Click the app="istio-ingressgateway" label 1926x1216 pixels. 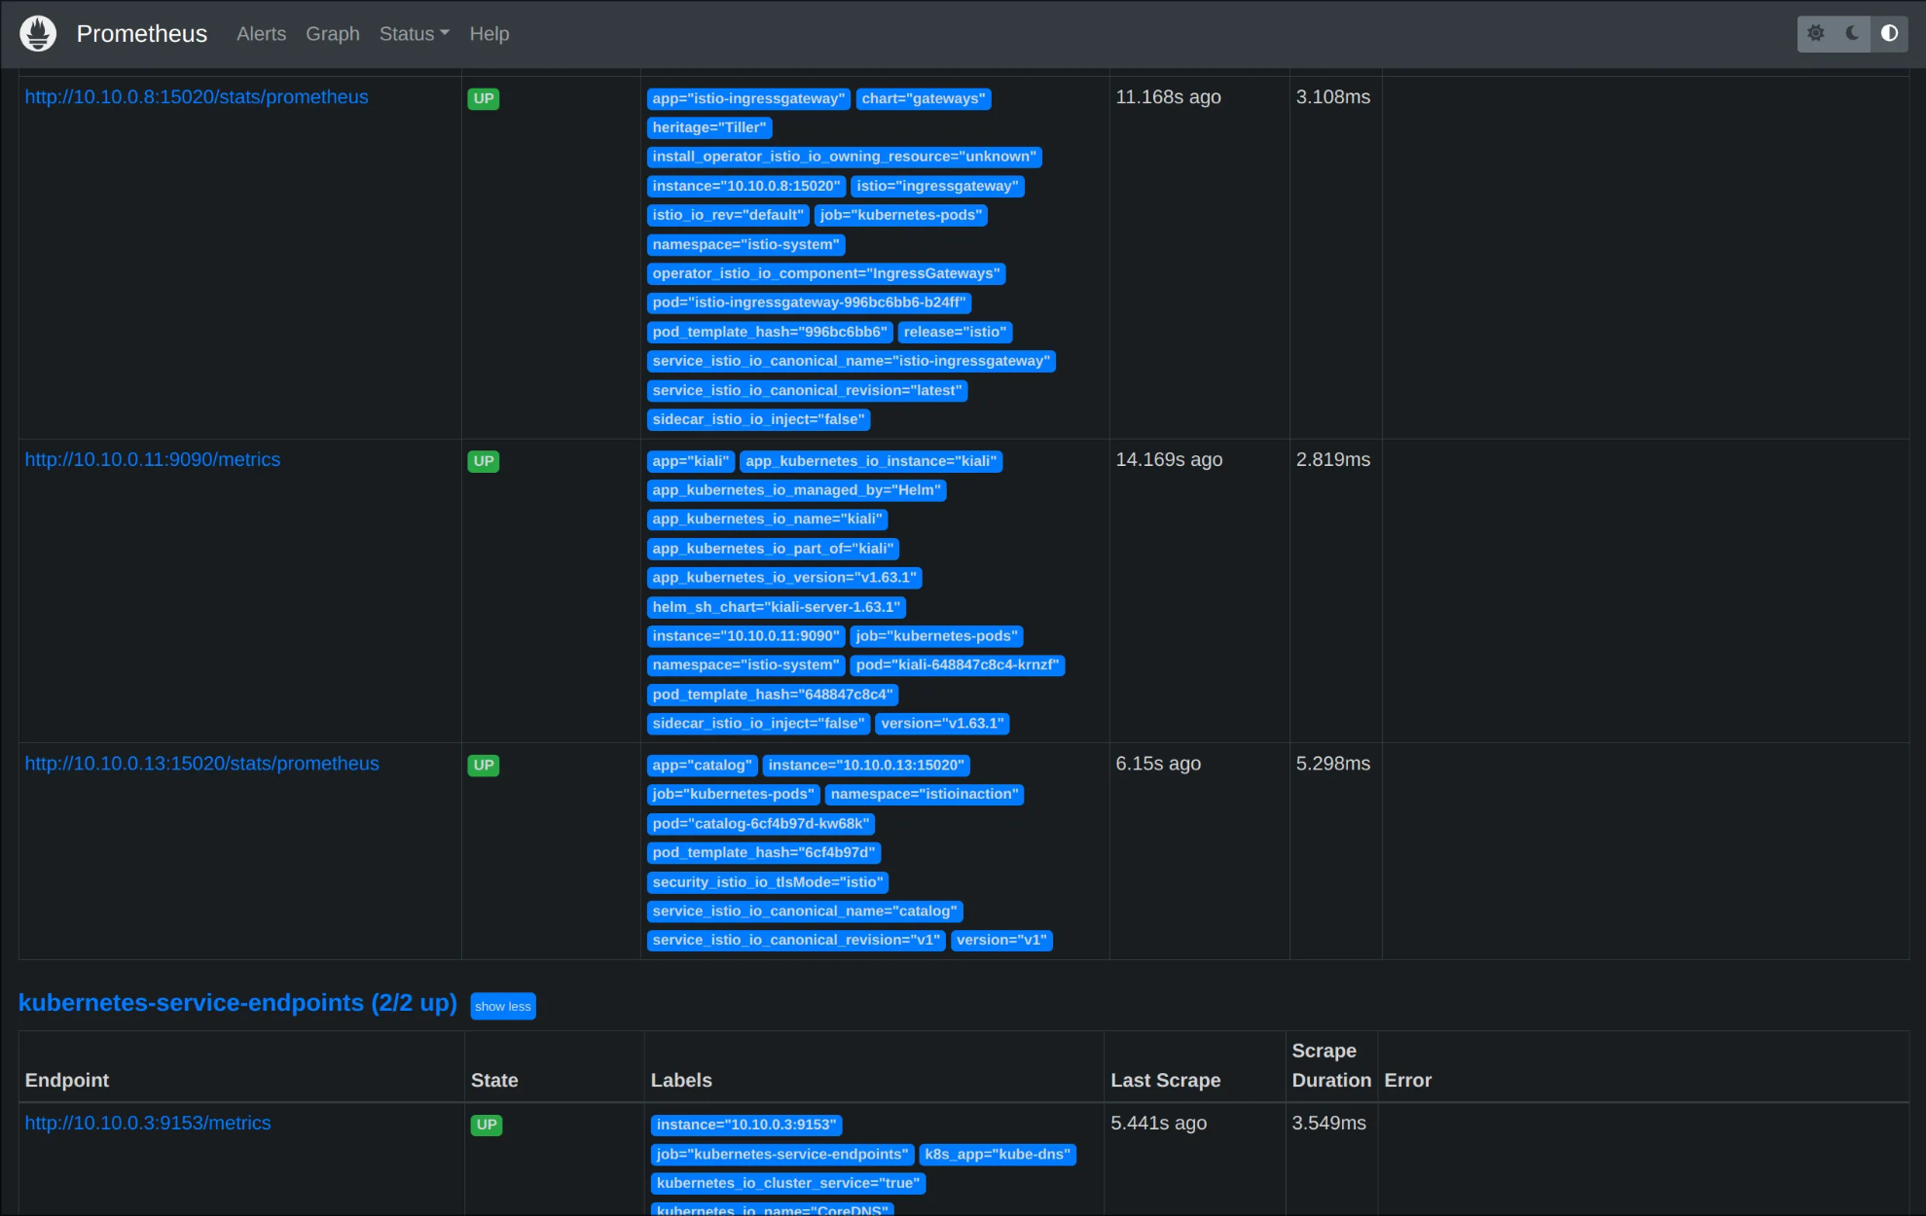[x=749, y=99]
